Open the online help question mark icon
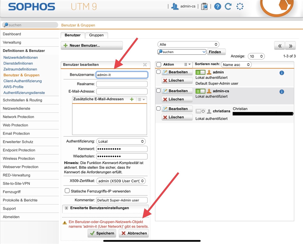Image resolution: width=303 pixels, height=244 pixels. (x=218, y=6)
